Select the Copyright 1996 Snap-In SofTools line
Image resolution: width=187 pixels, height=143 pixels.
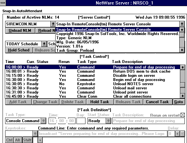[x=118, y=34]
